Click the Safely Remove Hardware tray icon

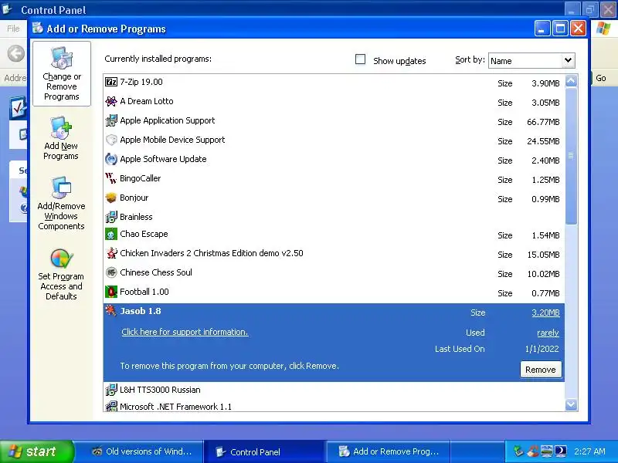(x=519, y=451)
